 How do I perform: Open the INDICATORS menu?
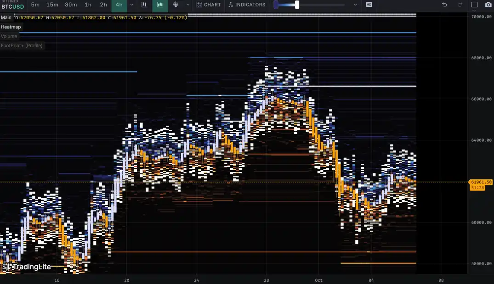[x=247, y=5]
